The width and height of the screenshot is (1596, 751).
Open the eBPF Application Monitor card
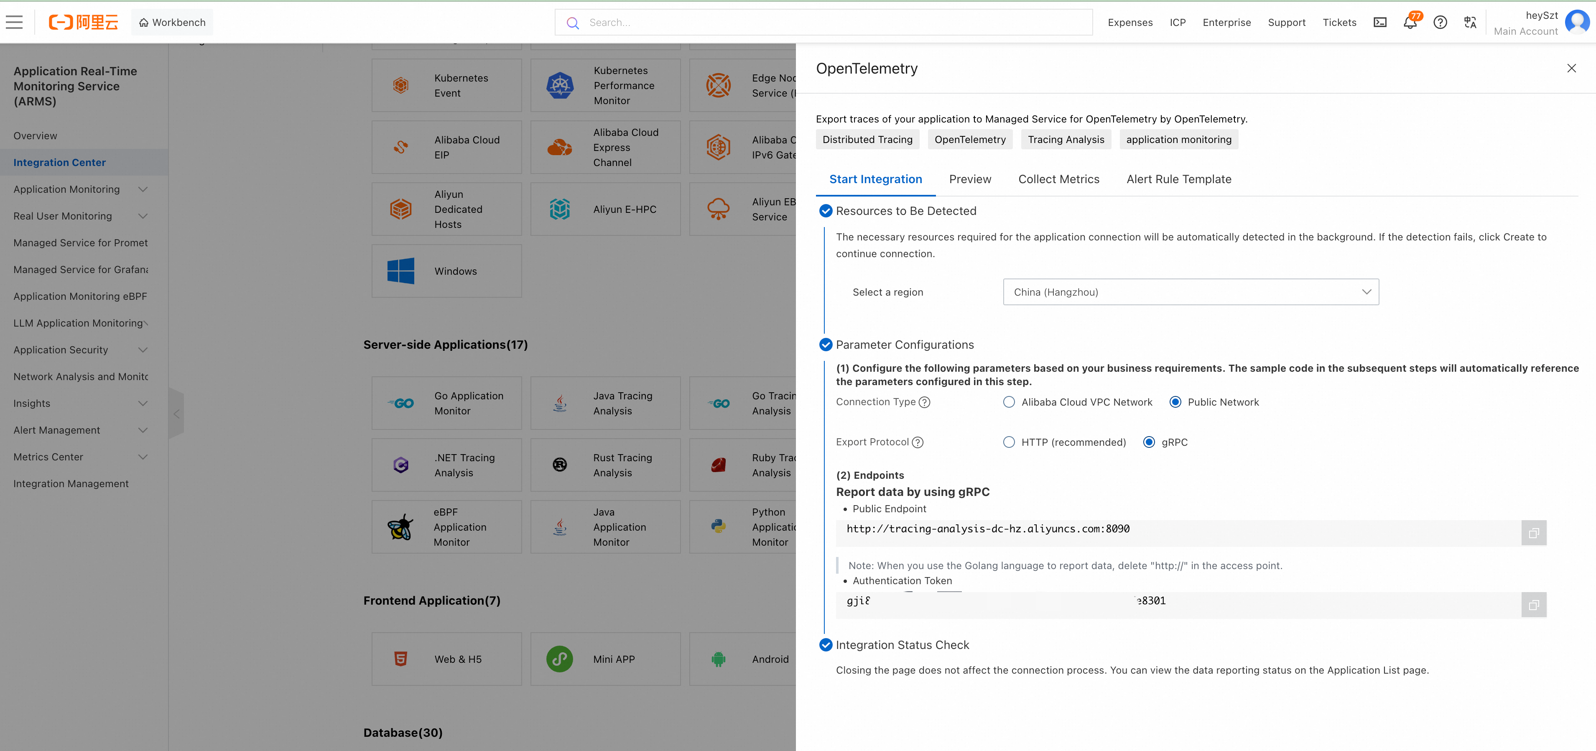tap(447, 527)
